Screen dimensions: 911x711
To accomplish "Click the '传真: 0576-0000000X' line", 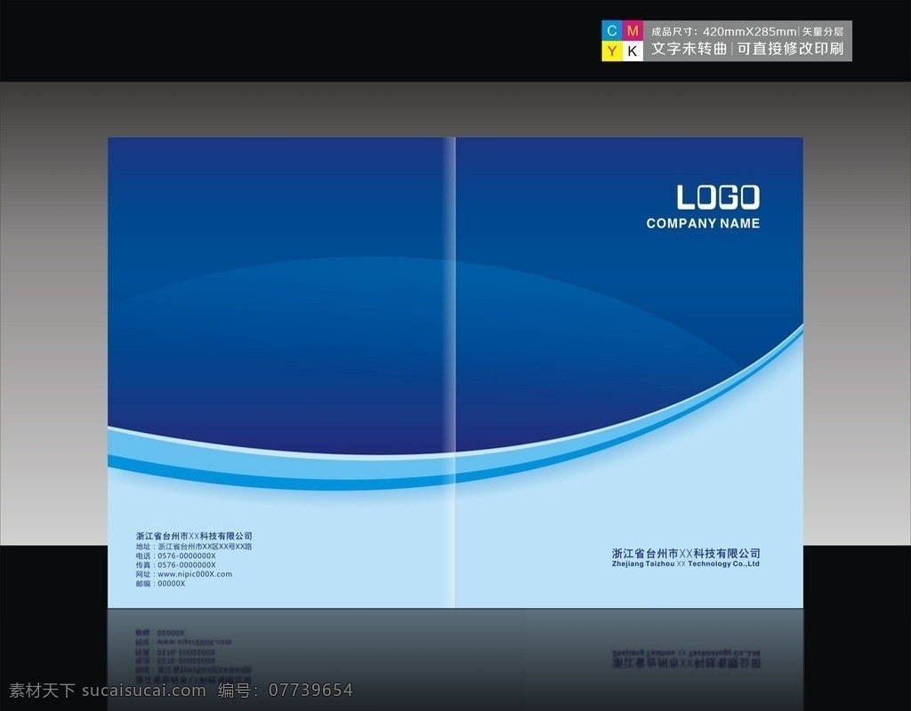I will pyautogui.click(x=176, y=564).
